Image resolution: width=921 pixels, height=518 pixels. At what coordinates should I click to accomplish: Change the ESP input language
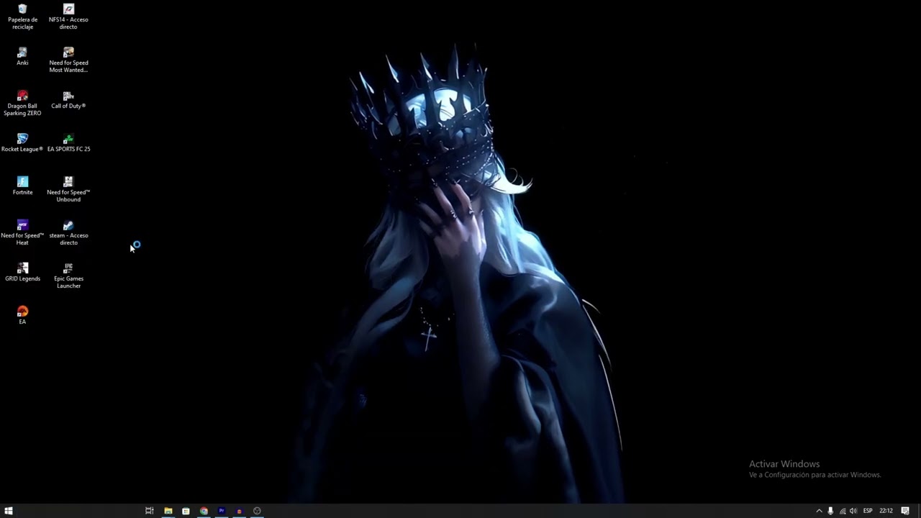pyautogui.click(x=868, y=511)
